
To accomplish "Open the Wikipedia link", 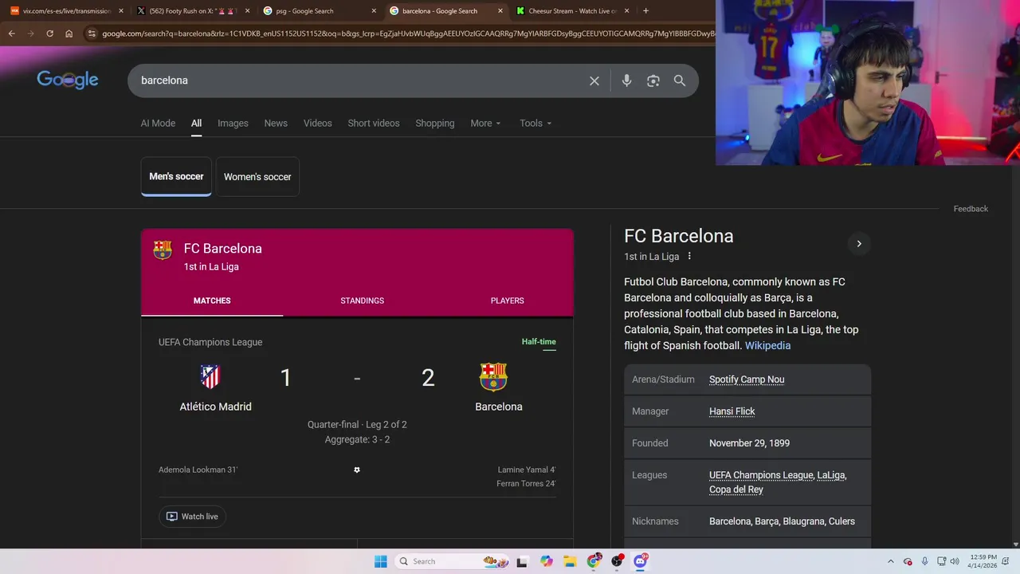I will pos(767,345).
